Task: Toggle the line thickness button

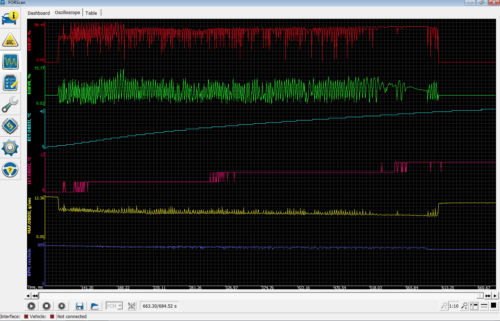Action: pos(484,306)
